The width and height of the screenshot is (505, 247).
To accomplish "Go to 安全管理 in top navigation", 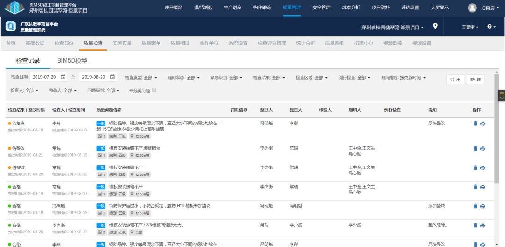I will (321, 8).
